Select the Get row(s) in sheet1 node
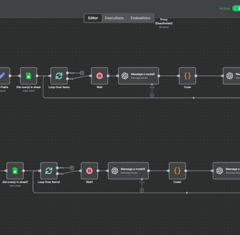This screenshot has width=240, height=235. 15,171
